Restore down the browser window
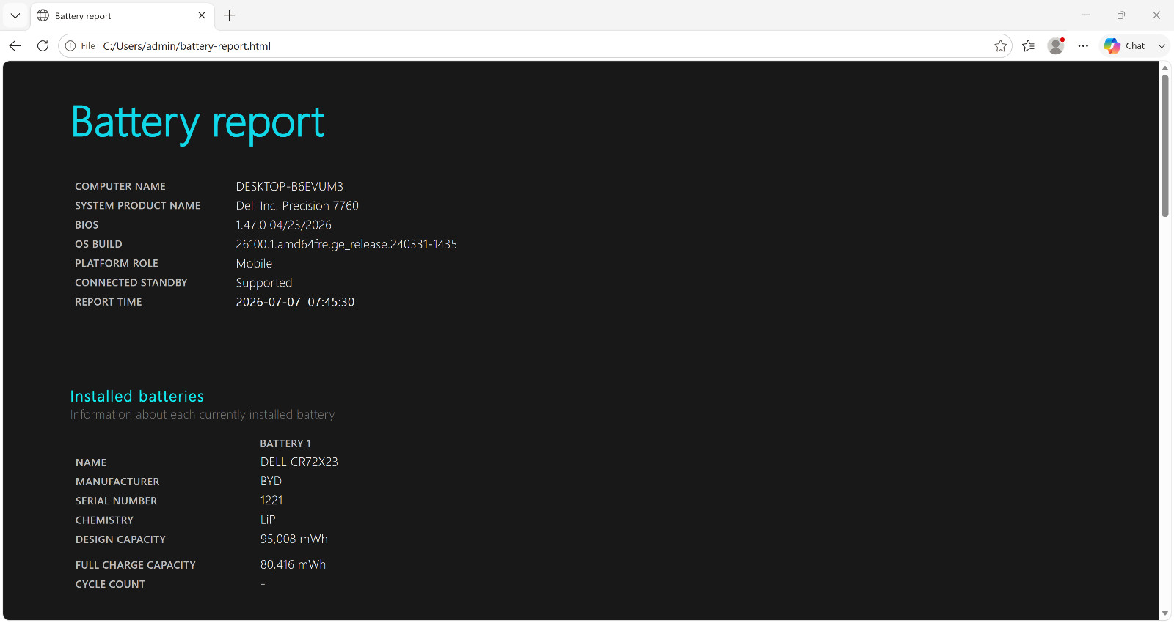This screenshot has height=623, width=1174. point(1121,15)
